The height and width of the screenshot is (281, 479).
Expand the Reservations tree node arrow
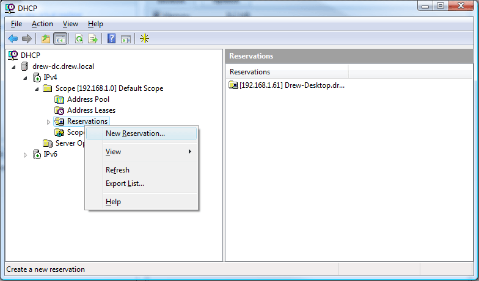pos(49,122)
